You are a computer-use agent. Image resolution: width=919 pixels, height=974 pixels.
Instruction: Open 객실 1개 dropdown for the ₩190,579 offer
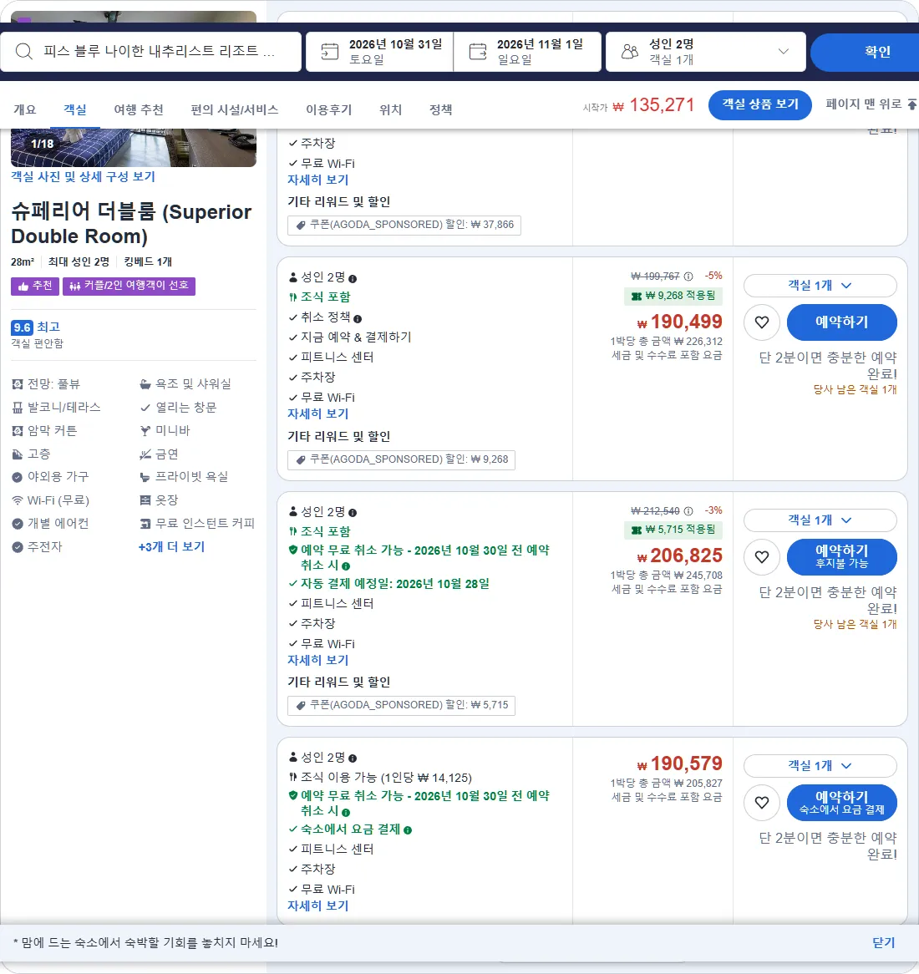click(x=820, y=766)
